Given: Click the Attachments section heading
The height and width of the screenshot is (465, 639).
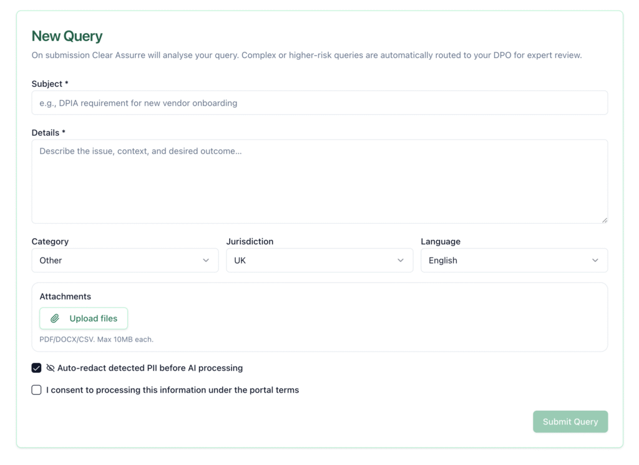Looking at the screenshot, I should click(66, 297).
